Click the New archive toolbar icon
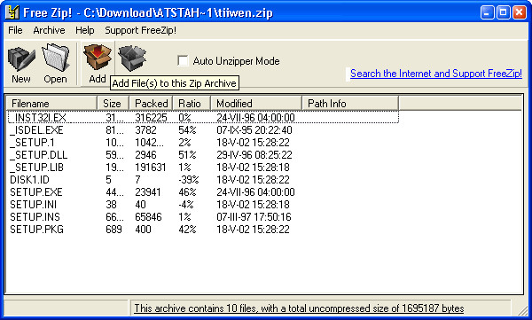Image resolution: width=532 pixels, height=320 pixels. (21, 59)
